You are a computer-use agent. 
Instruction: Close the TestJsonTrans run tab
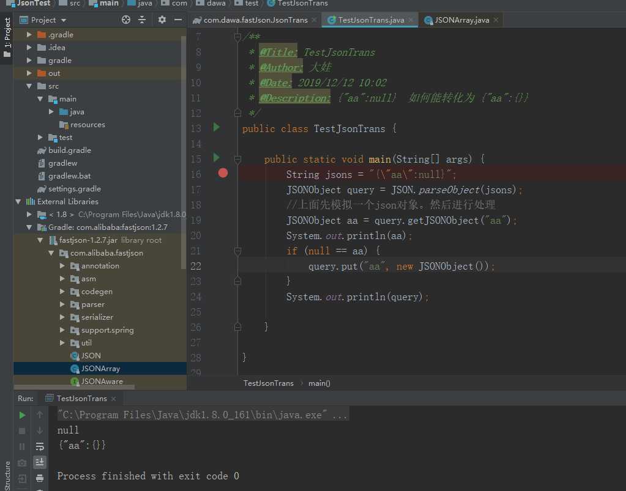pyautogui.click(x=113, y=399)
